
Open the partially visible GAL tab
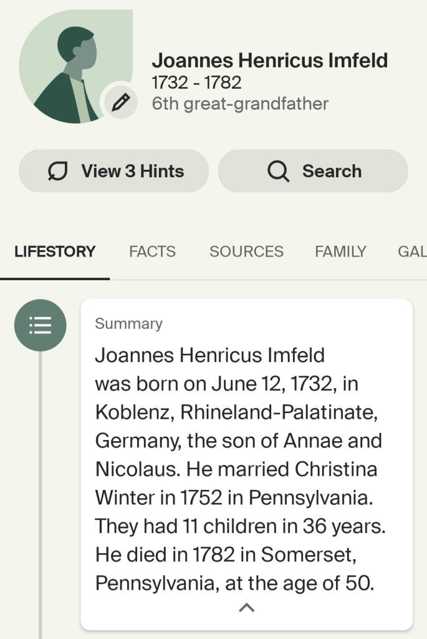tap(411, 251)
